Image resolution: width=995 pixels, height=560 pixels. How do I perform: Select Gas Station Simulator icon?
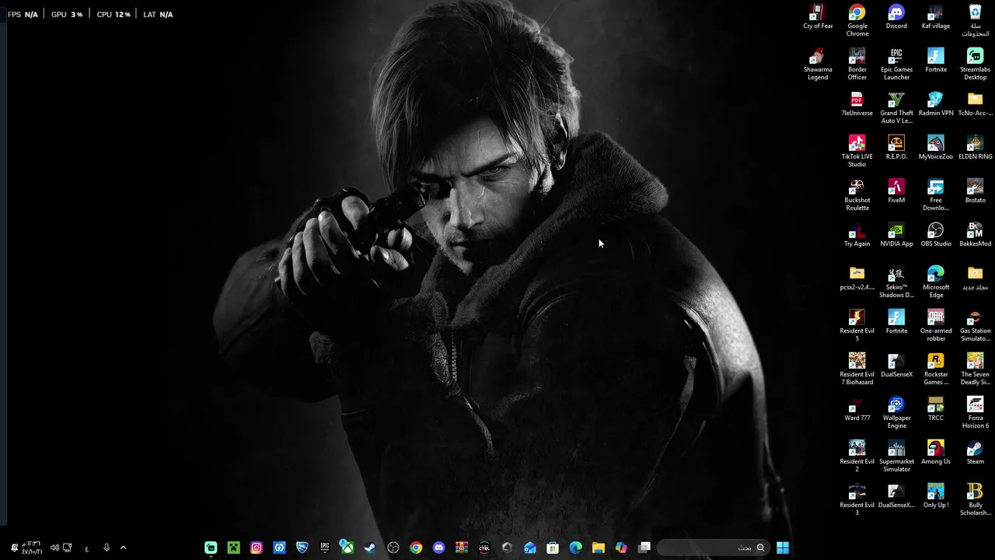pyautogui.click(x=975, y=326)
